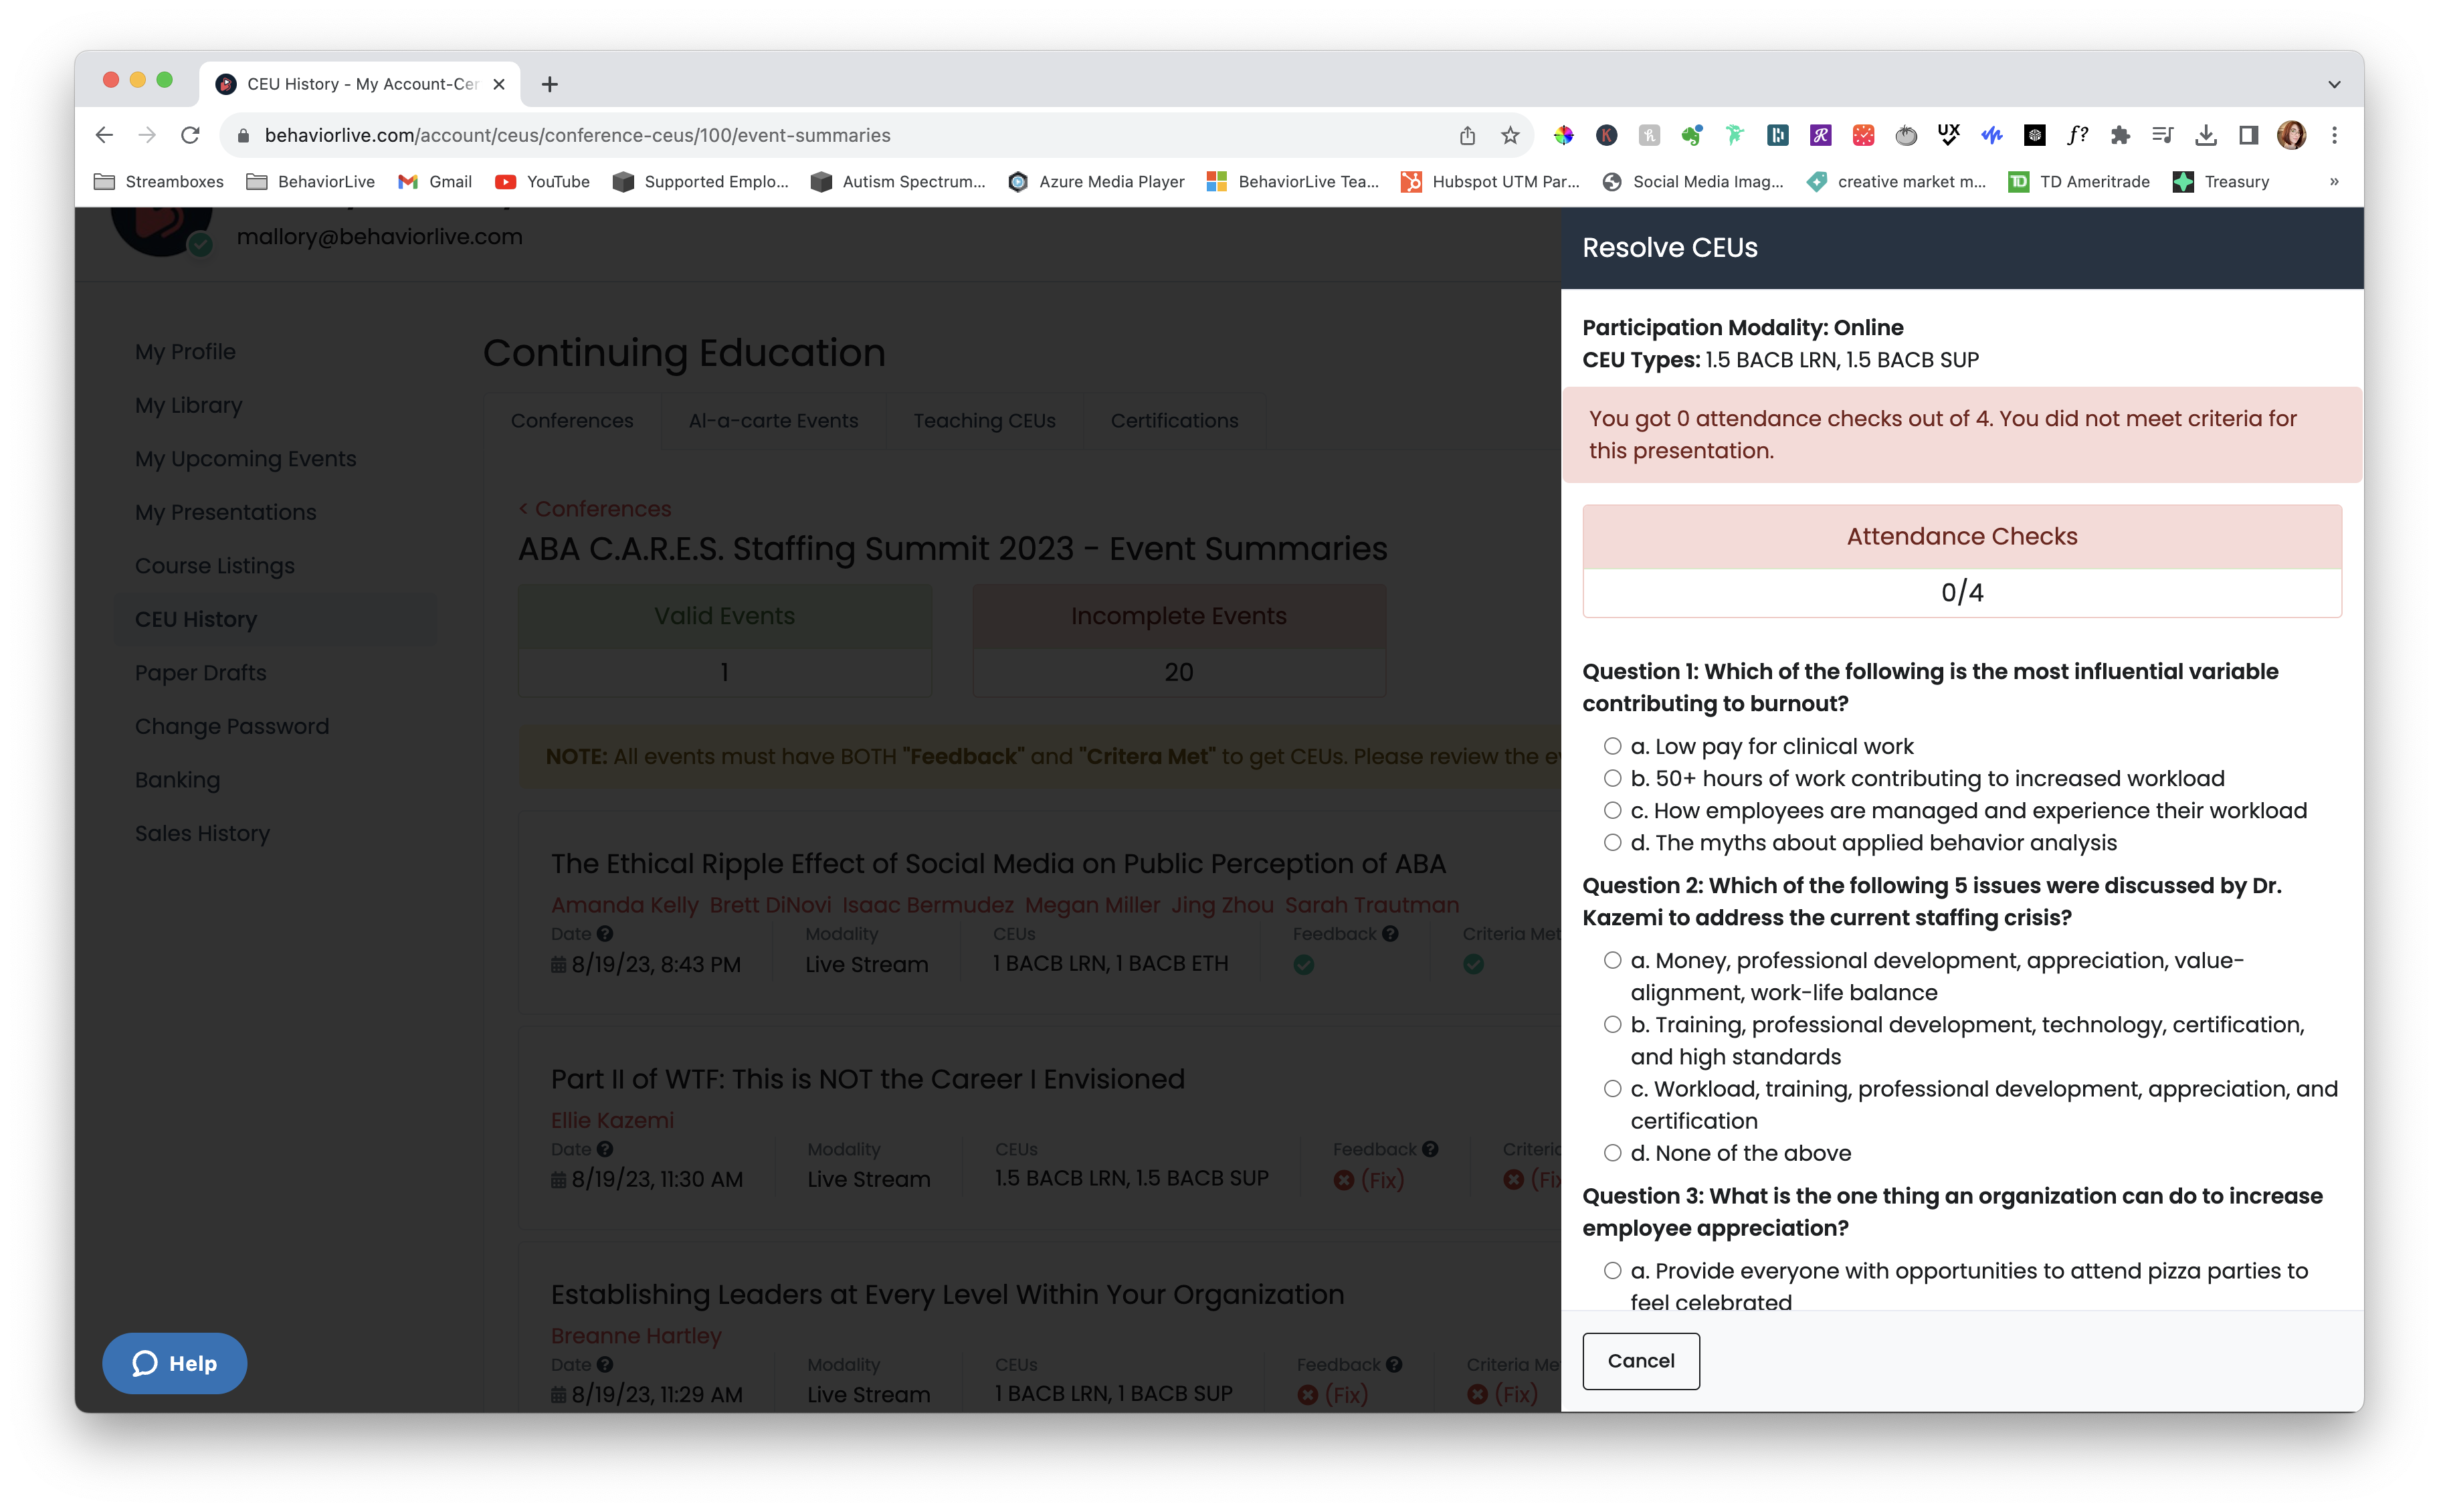Viewport: 2439px width, 1512px height.
Task: Open the extensions puzzle piece icon
Action: pos(2119,135)
